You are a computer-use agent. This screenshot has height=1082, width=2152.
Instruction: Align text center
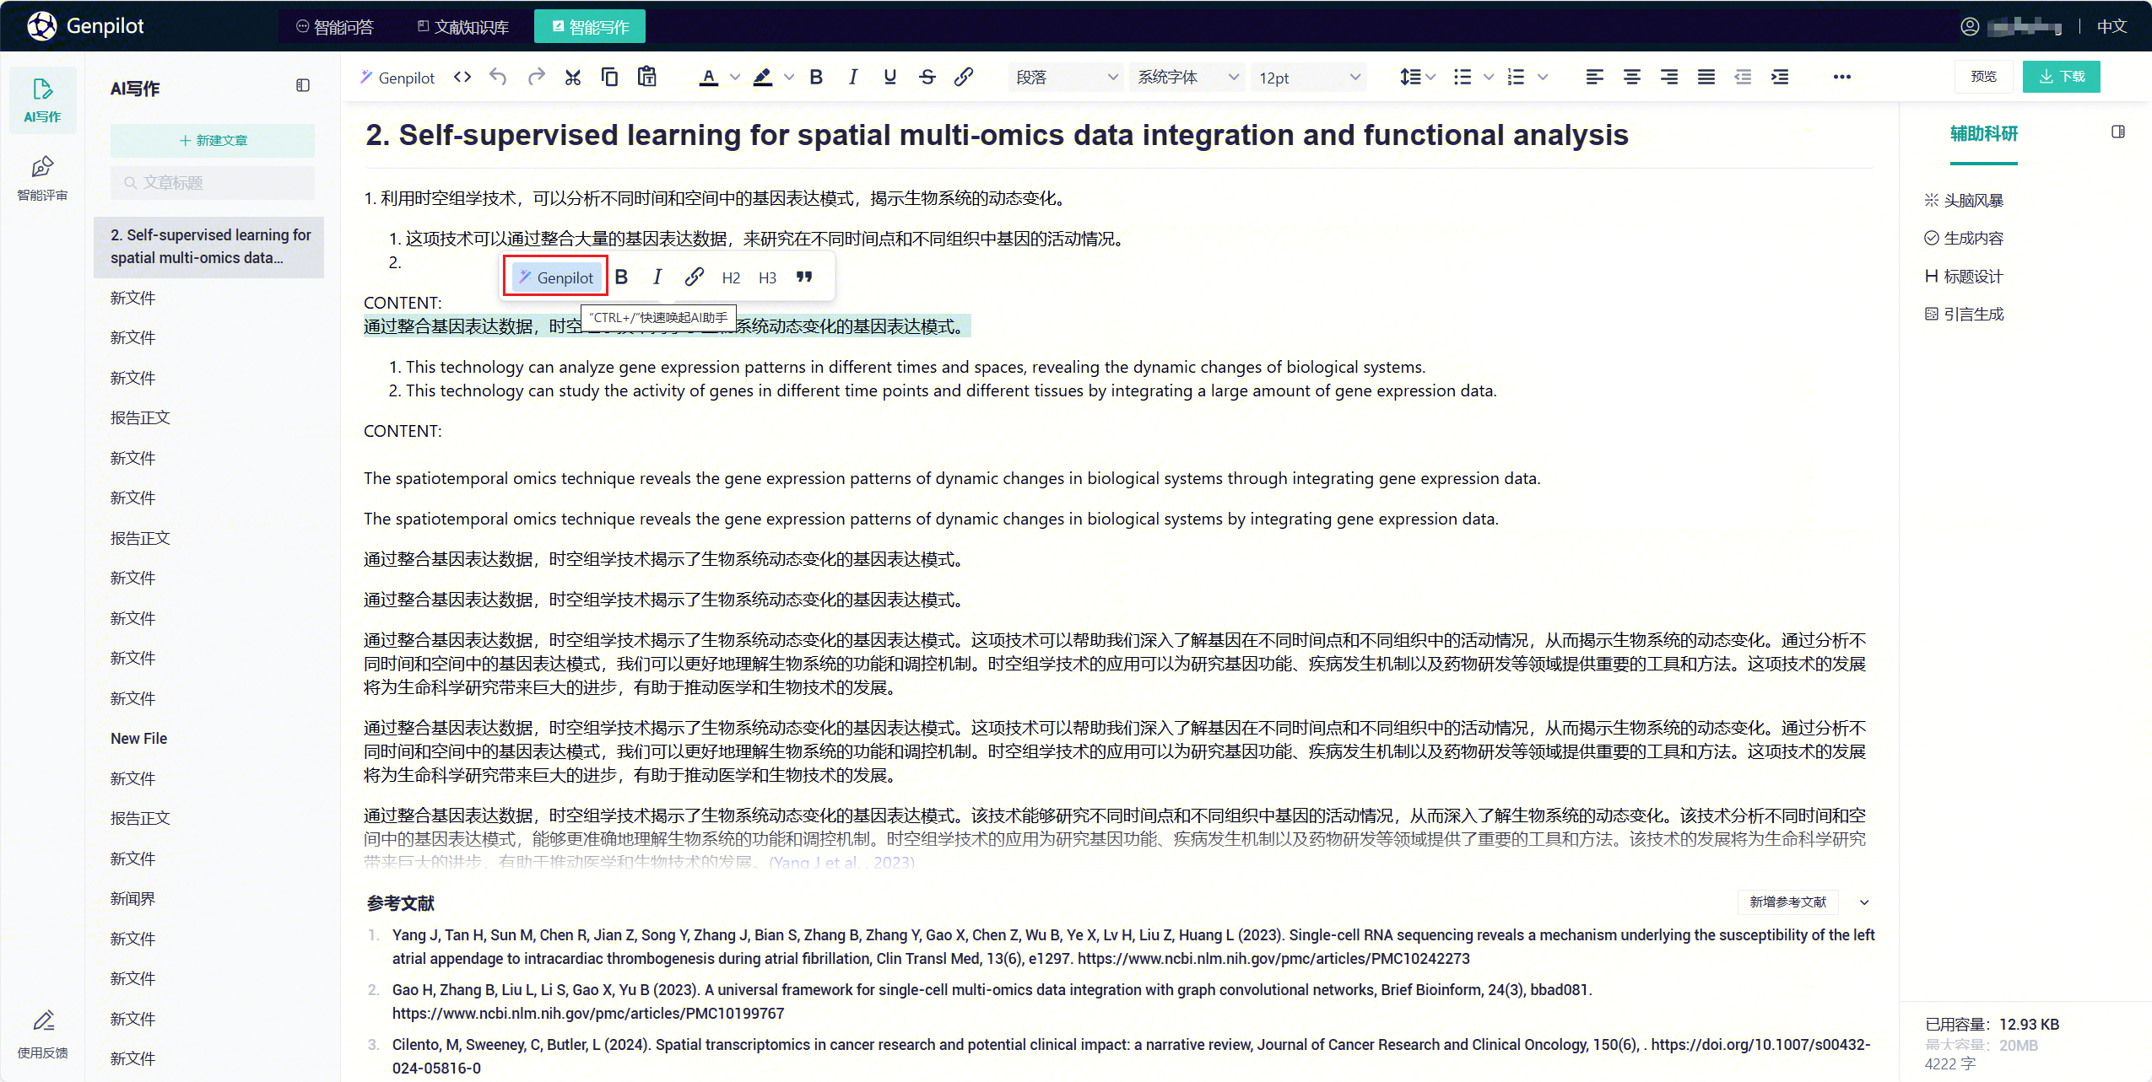point(1631,78)
